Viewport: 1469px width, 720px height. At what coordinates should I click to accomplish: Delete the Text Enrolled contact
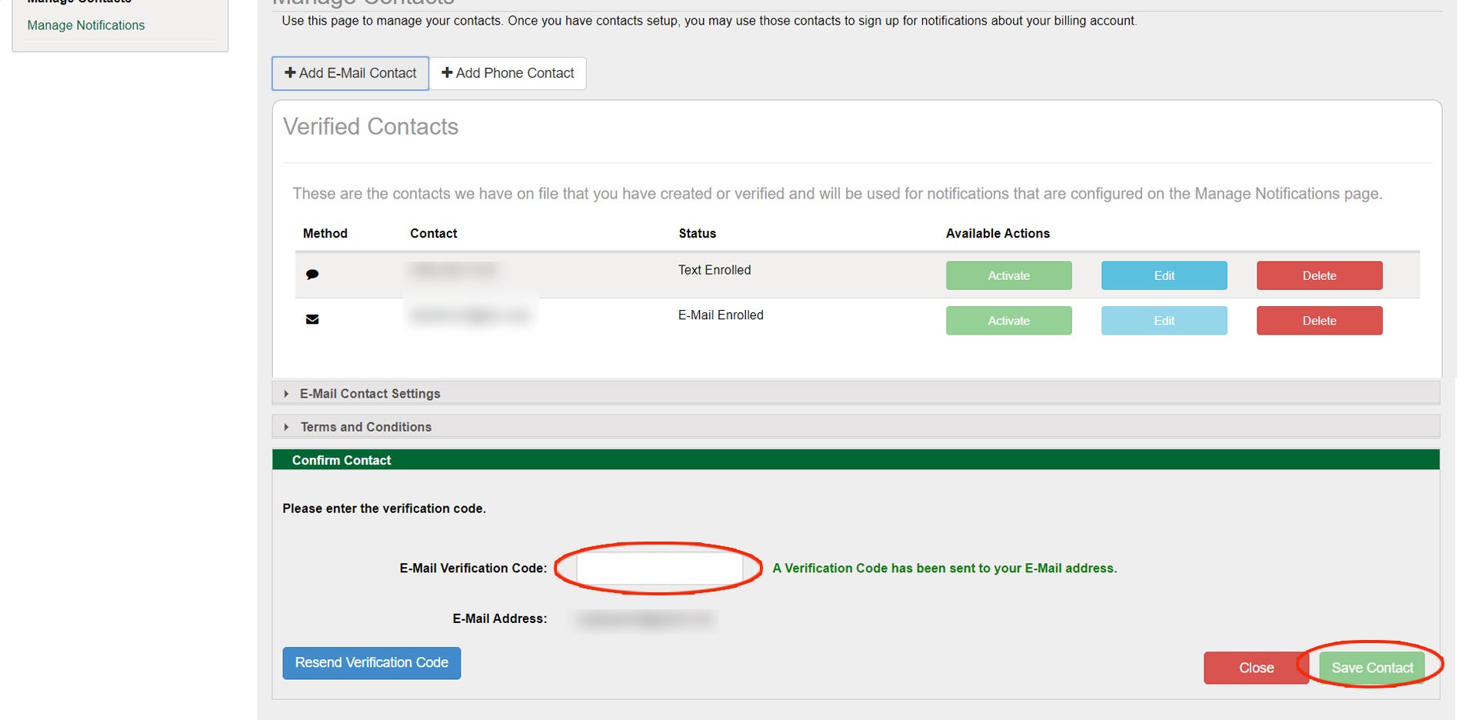[1319, 275]
